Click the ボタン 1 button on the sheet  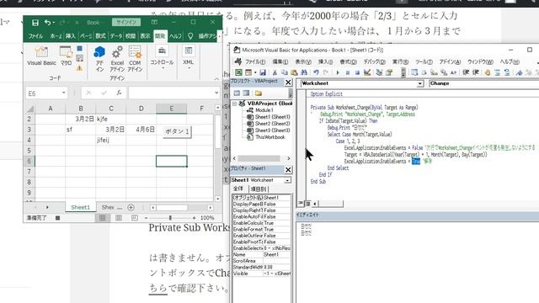click(x=177, y=131)
